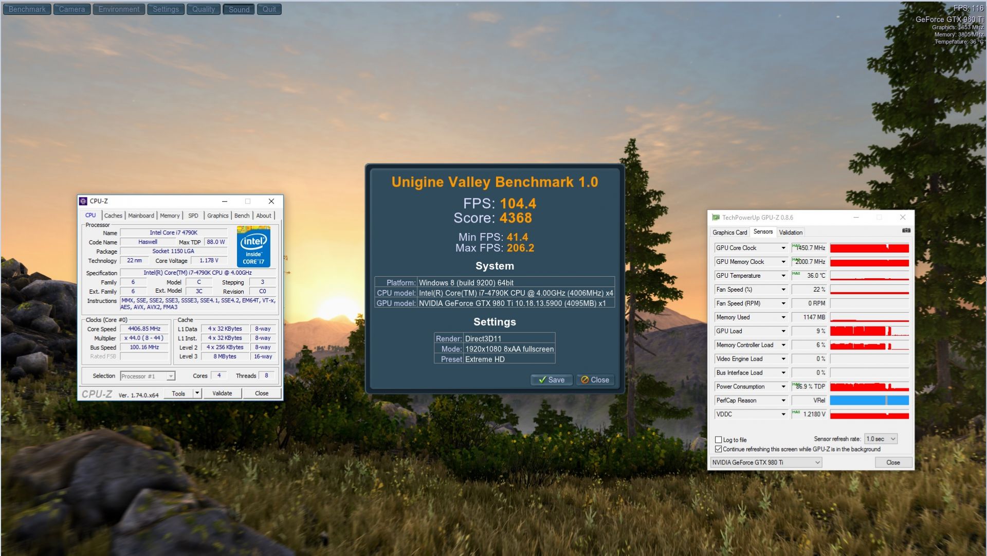Image resolution: width=987 pixels, height=556 pixels.
Task: Open the Sensor refresh rate dropdown
Action: (881, 439)
